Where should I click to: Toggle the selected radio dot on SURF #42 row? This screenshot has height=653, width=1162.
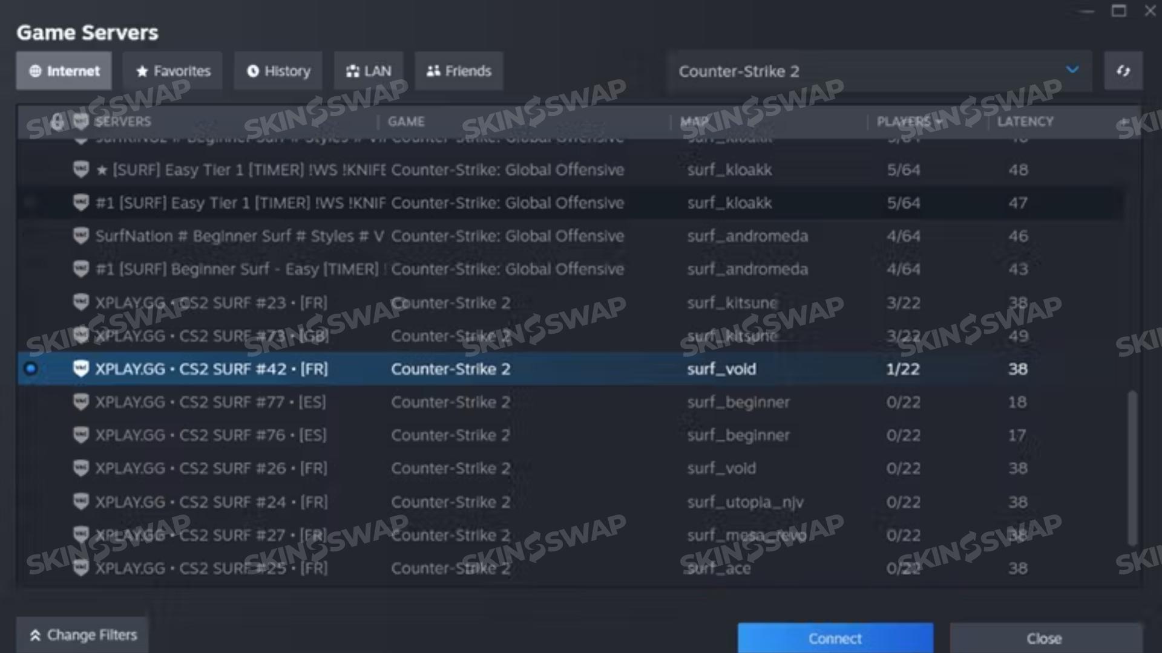pyautogui.click(x=31, y=369)
